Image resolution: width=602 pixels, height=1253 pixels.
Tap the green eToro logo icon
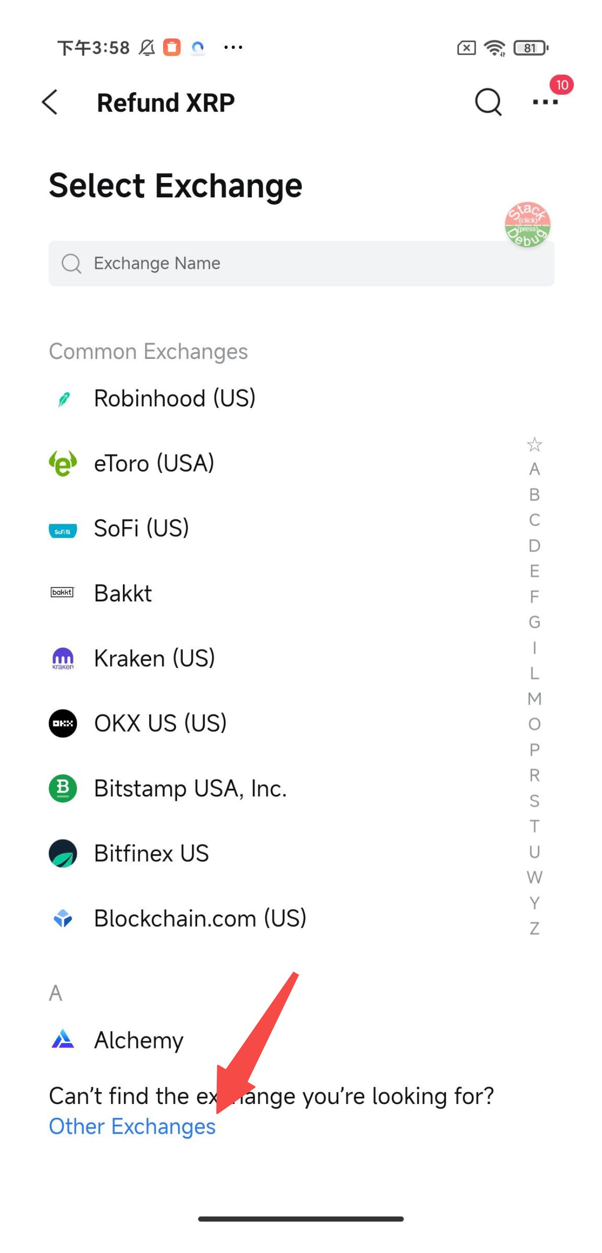pos(63,463)
